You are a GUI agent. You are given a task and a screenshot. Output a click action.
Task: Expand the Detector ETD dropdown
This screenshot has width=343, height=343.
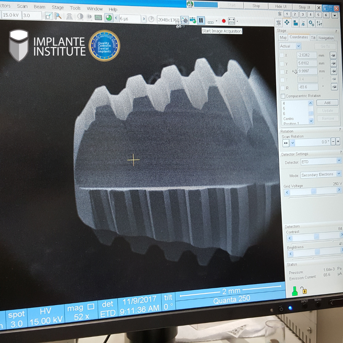[x=339, y=161]
